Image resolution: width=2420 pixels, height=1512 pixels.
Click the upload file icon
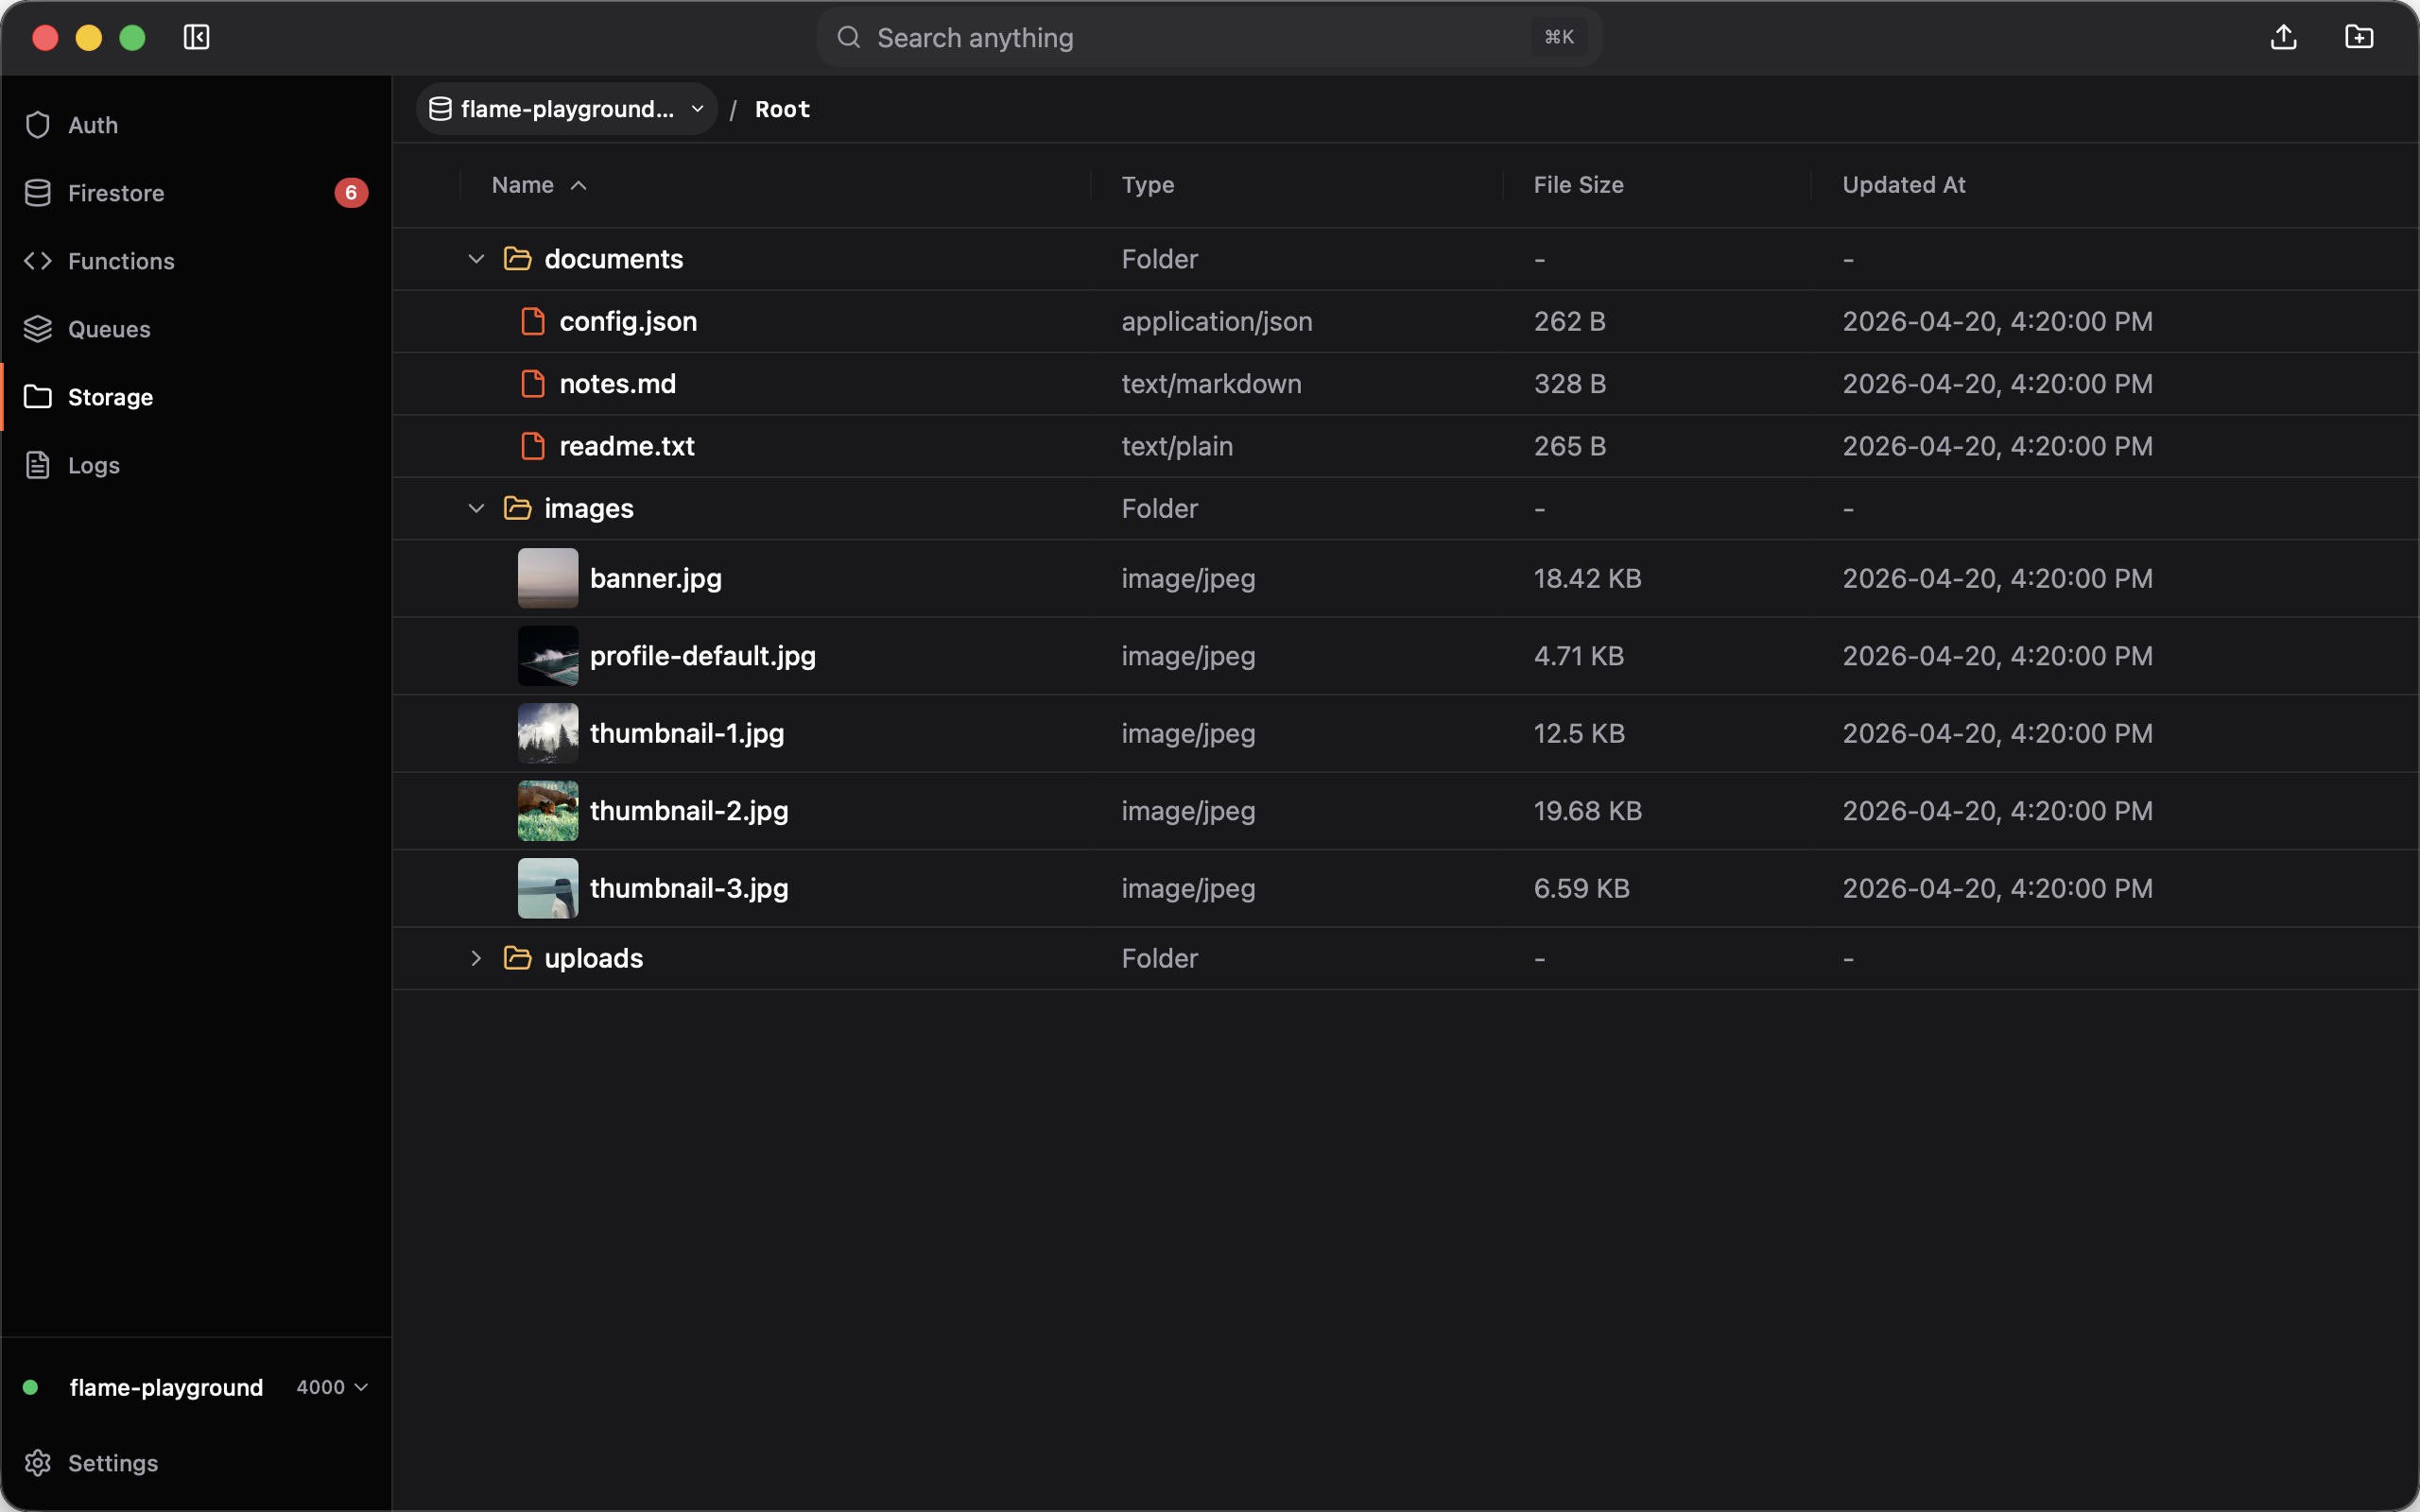(2283, 38)
